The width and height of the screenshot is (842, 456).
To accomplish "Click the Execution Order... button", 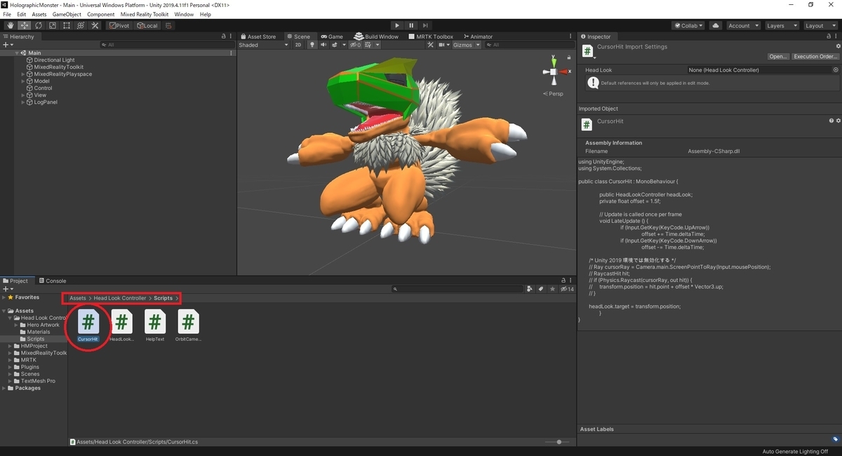I will click(x=815, y=57).
